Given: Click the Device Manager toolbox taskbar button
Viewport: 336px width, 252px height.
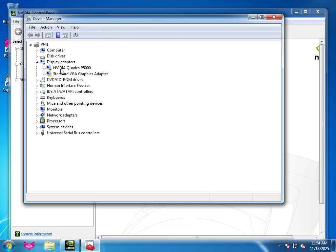Looking at the screenshot, I should (x=90, y=245).
